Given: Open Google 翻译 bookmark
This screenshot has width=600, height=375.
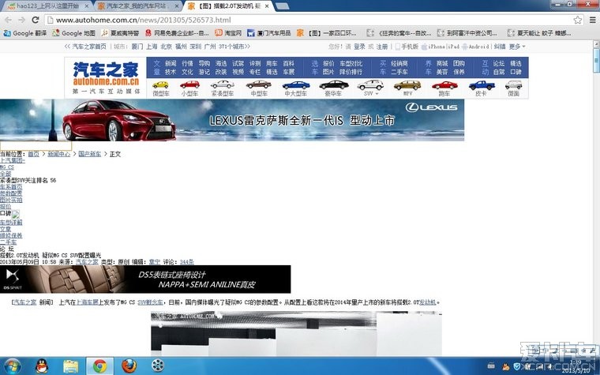Looking at the screenshot, I should click(x=25, y=33).
